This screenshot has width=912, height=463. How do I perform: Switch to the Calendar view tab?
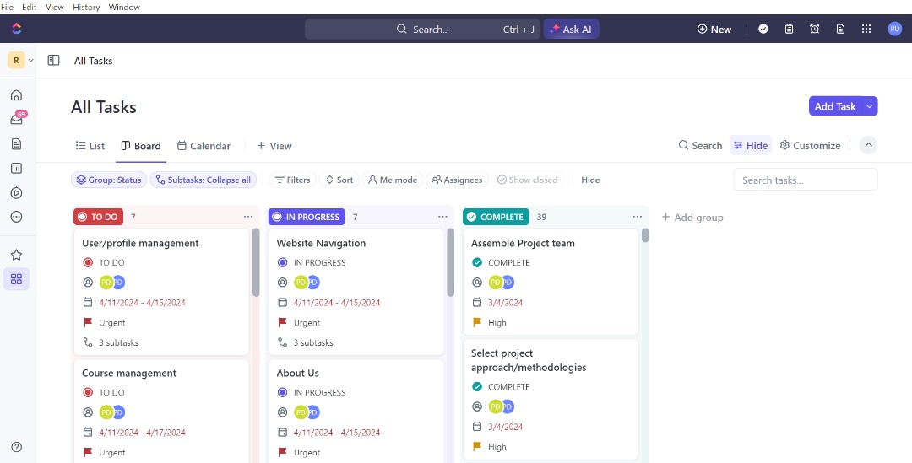[204, 146]
